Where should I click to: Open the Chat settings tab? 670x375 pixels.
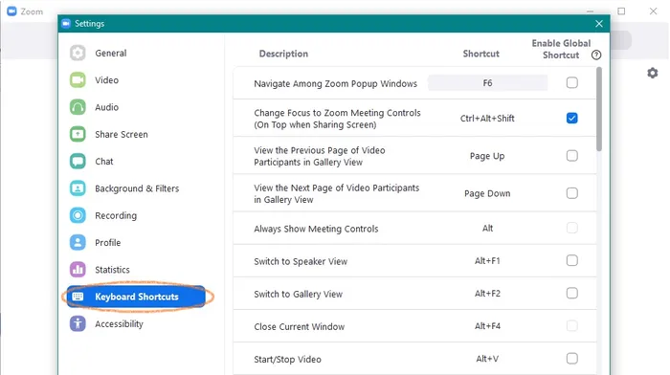(x=137, y=162)
